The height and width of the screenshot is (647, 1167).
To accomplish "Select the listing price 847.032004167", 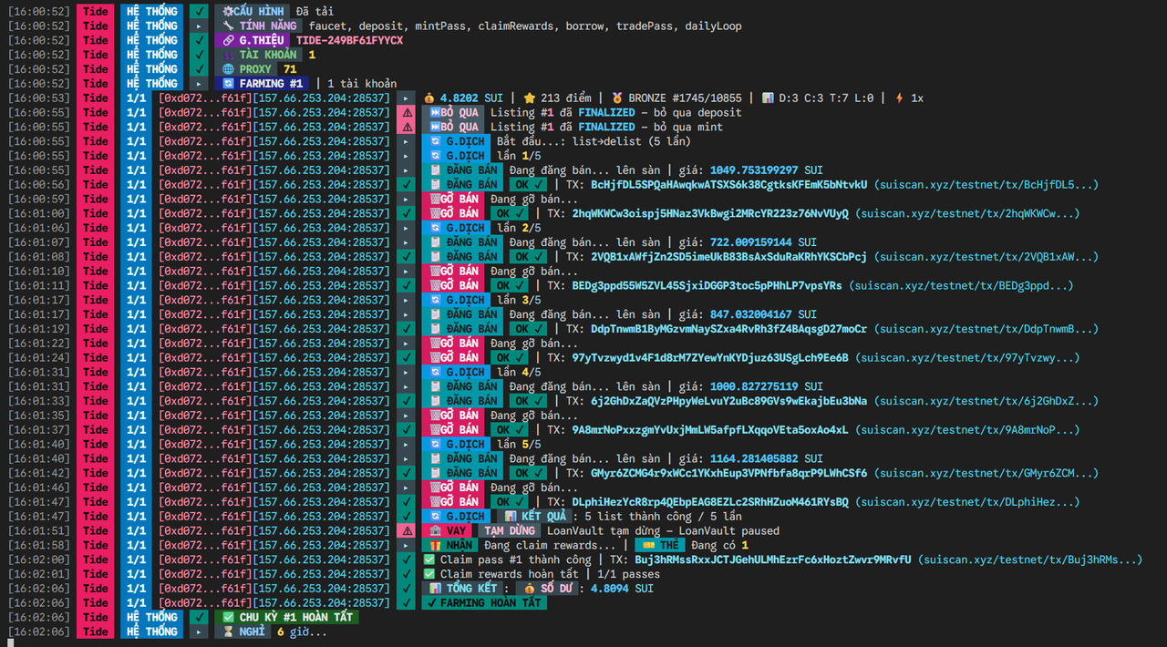I will click(751, 314).
